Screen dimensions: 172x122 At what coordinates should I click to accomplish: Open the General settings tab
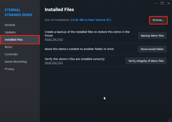click(10, 25)
